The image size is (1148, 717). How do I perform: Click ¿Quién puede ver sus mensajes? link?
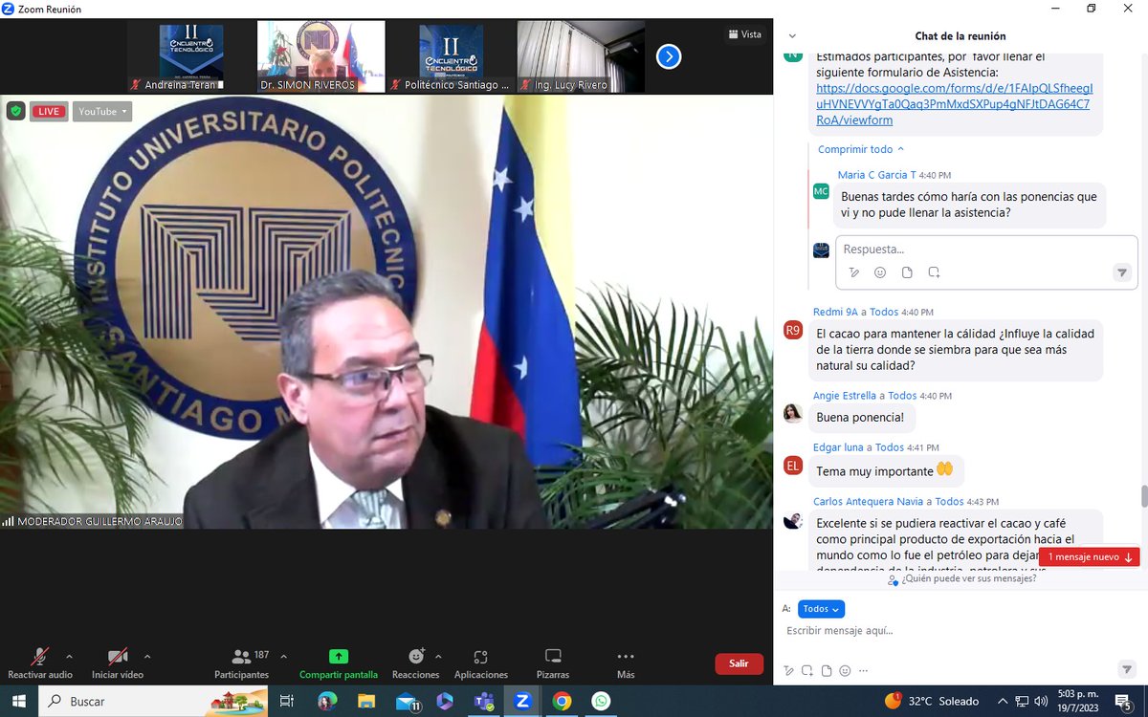point(962,578)
